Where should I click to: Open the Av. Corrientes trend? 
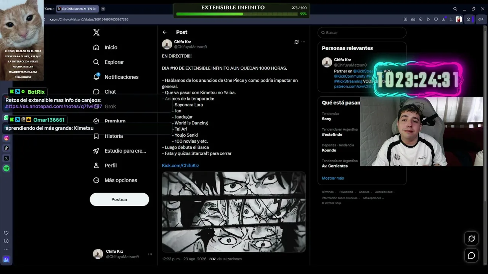tap(335, 166)
